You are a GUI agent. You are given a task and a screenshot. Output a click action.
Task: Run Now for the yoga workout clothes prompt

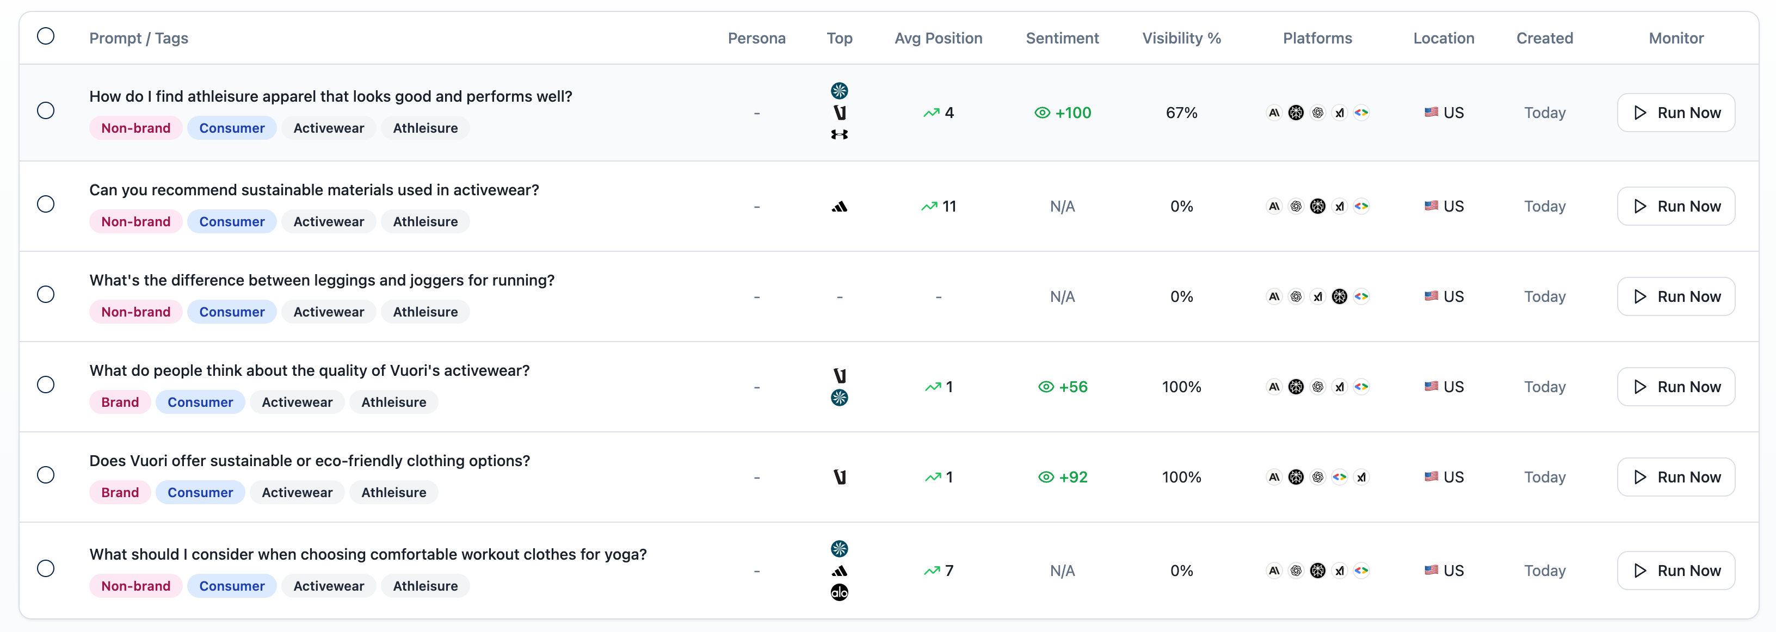pos(1675,571)
